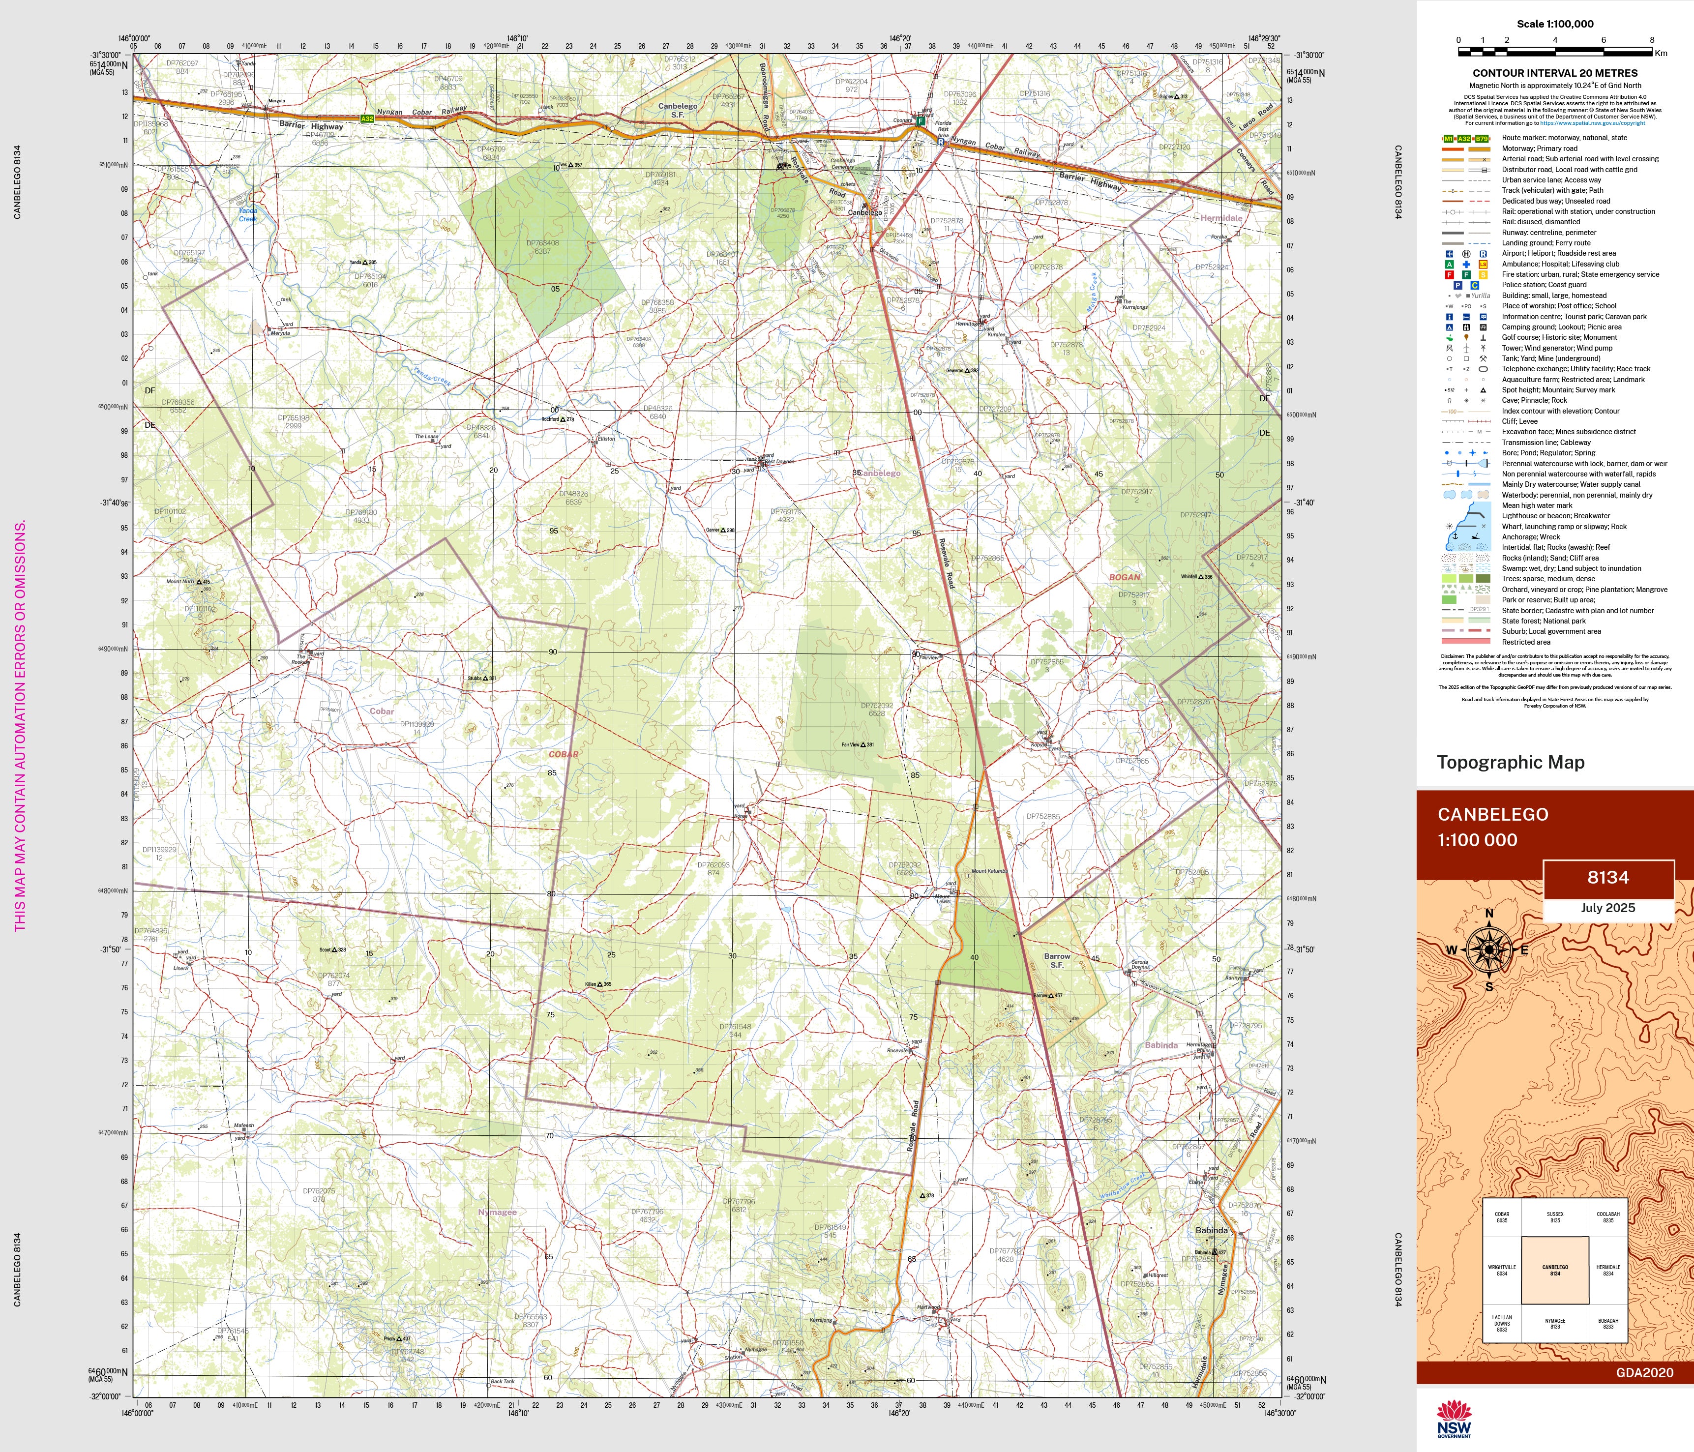Click the Camping ground legend icon

(1449, 327)
